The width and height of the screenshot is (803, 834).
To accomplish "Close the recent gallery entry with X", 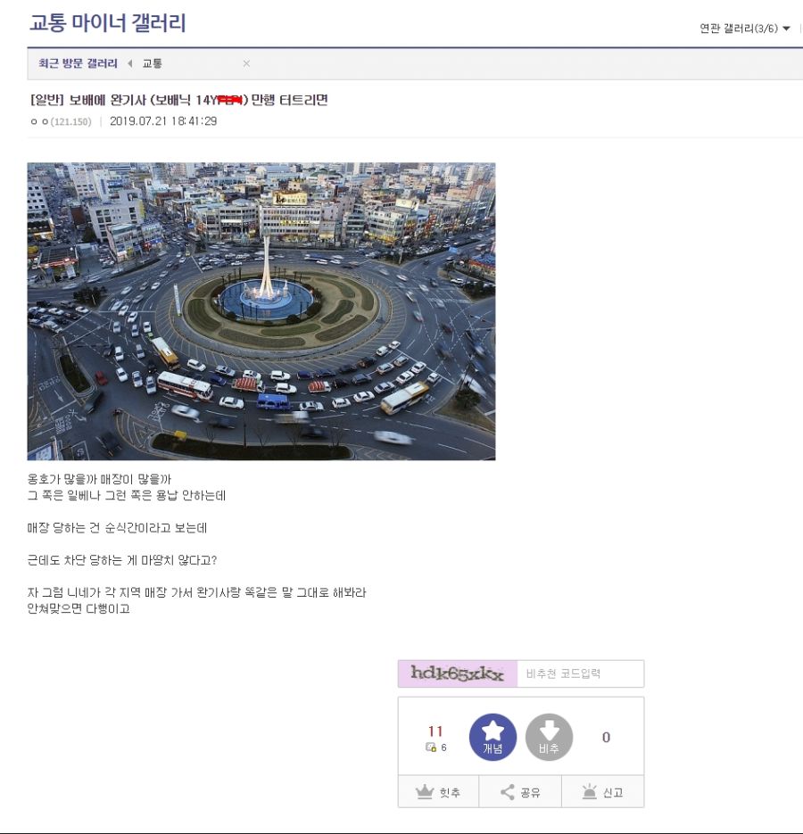I will pyautogui.click(x=246, y=63).
